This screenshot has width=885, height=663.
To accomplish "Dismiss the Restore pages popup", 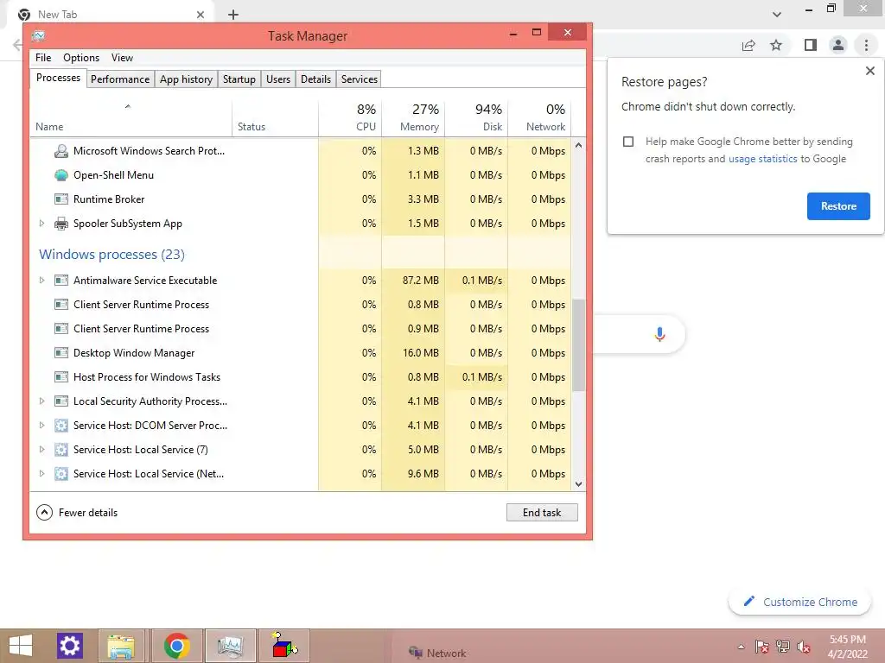I will coord(869,71).
